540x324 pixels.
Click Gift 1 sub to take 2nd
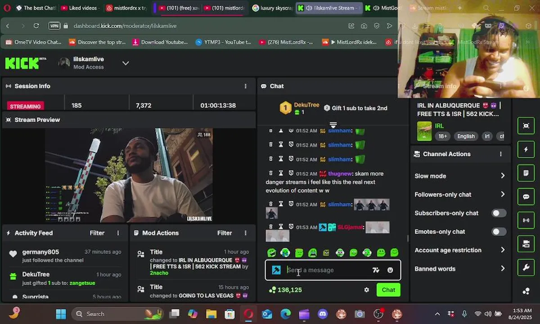(355, 108)
